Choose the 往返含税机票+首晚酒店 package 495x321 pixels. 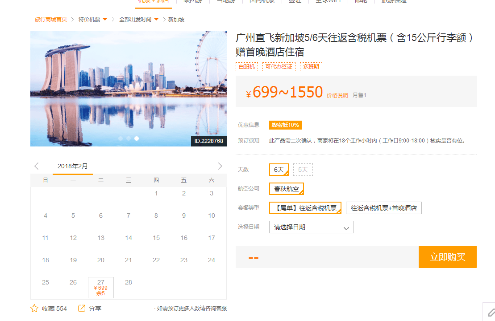tap(384, 208)
